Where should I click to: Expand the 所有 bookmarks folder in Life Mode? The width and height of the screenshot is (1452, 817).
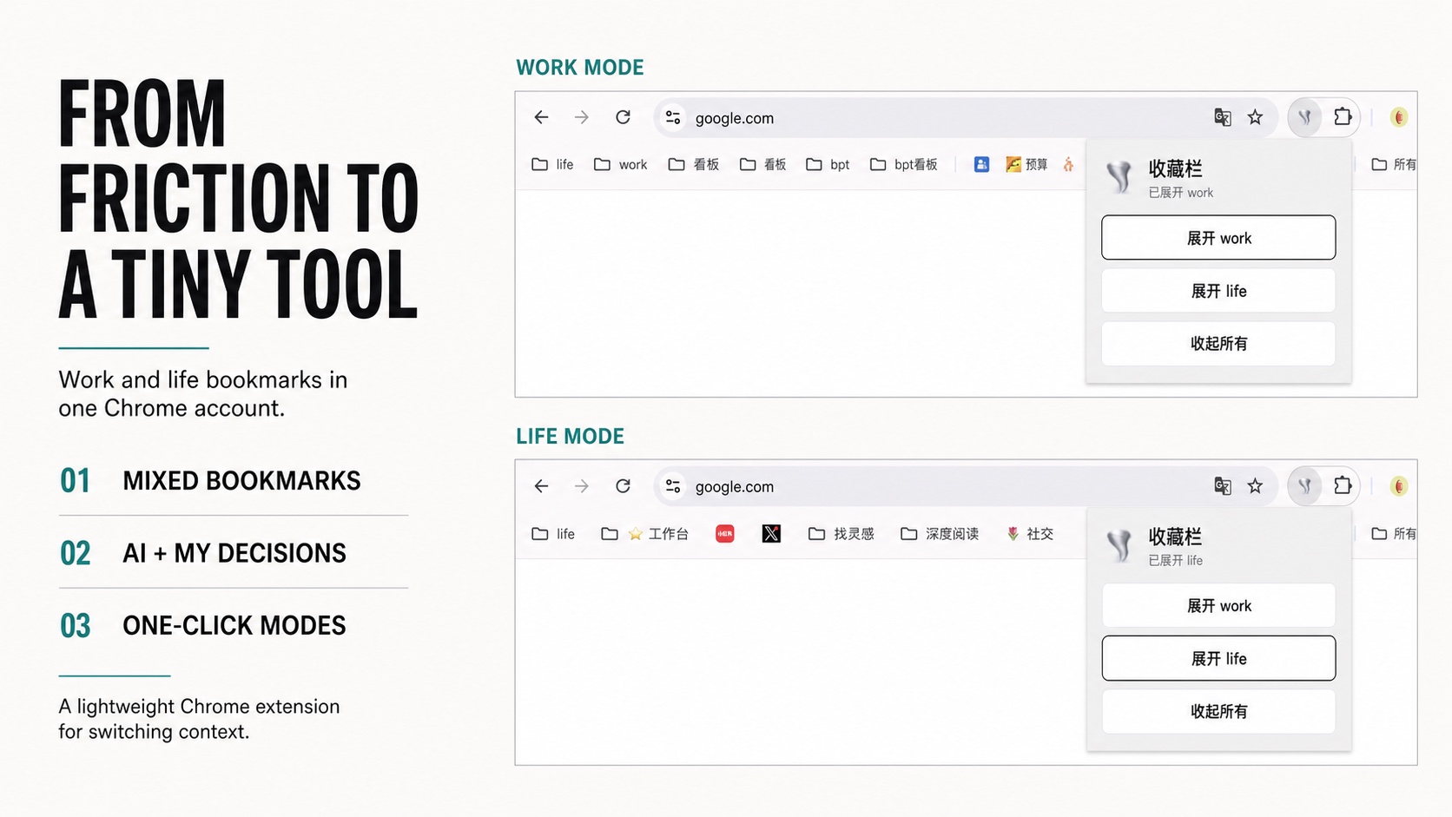tap(1394, 534)
